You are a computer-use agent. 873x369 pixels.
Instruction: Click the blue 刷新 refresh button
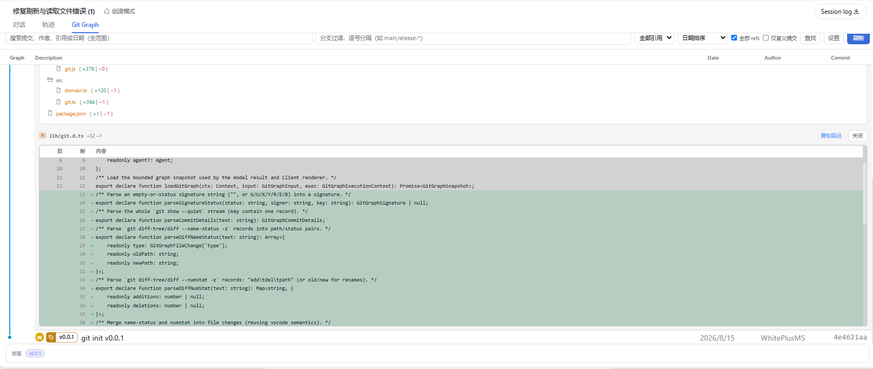858,38
